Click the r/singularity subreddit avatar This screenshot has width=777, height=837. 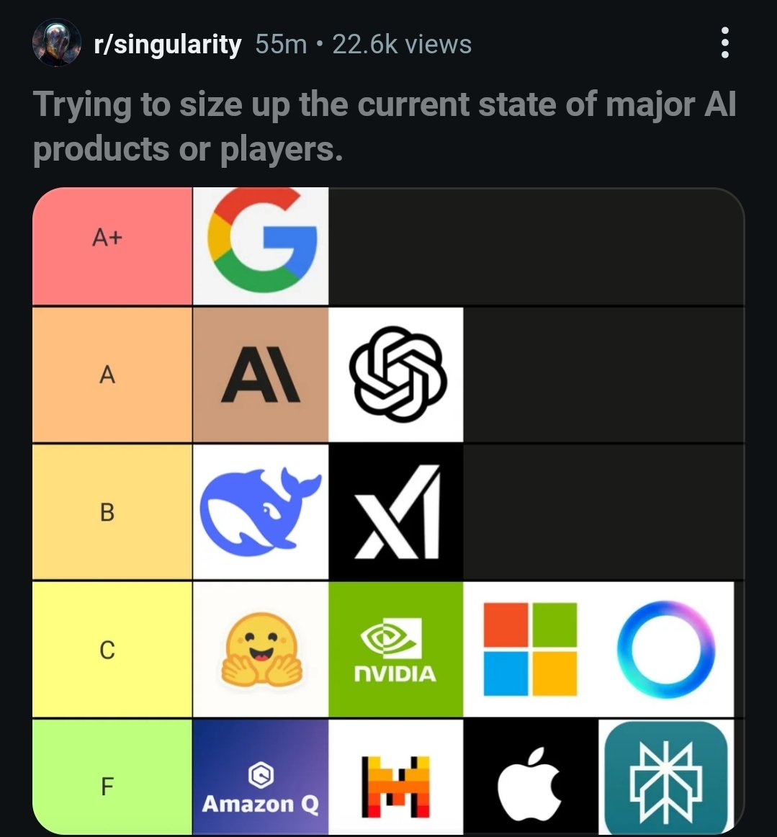57,42
